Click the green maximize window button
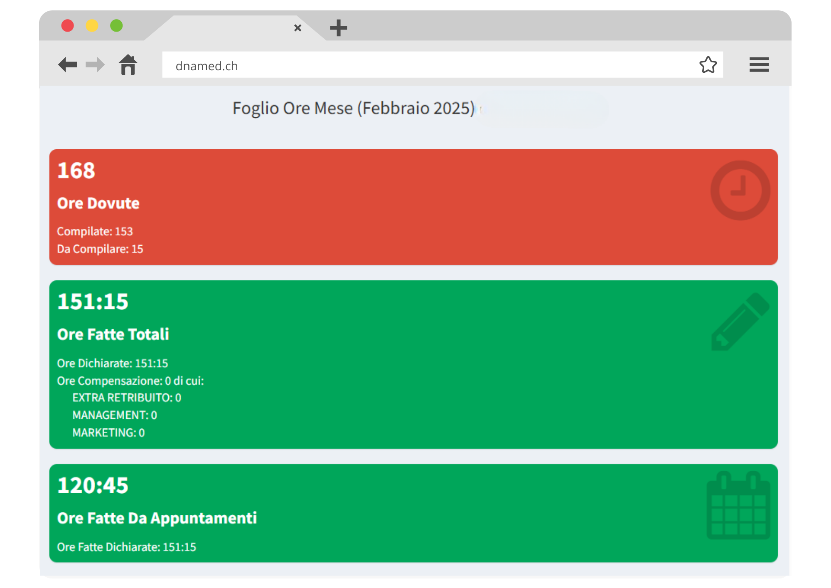This screenshot has height=588, width=831. [x=116, y=26]
